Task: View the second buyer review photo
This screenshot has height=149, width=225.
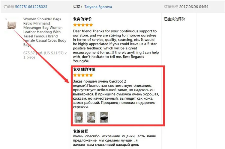Action: 91,117
